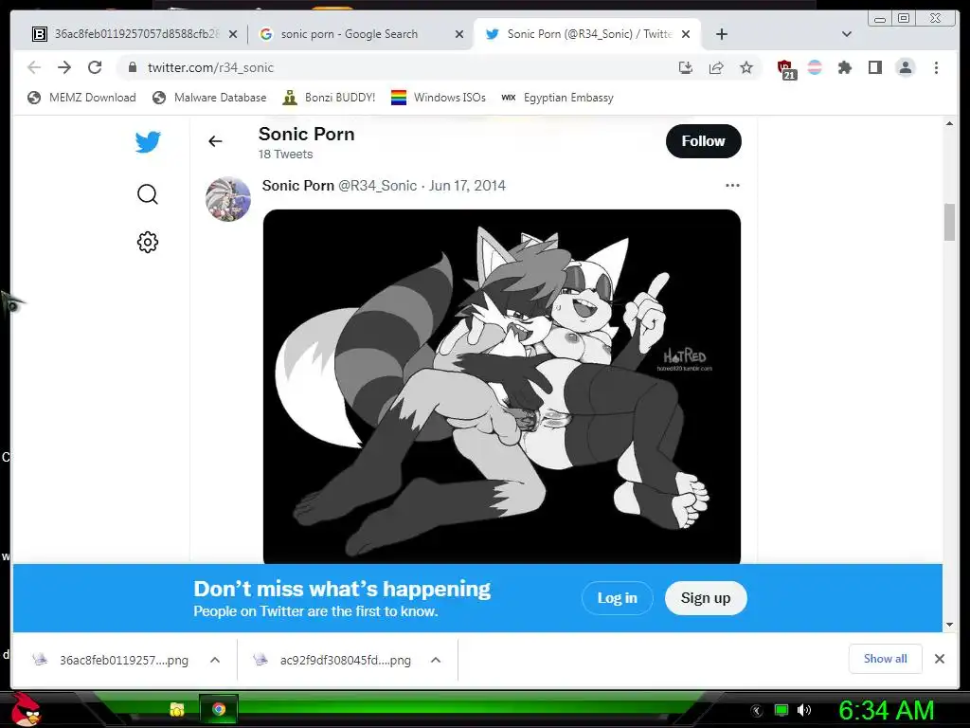Viewport: 970px width, 728px height.
Task: Expand the tab search chevron
Action: coord(847,34)
